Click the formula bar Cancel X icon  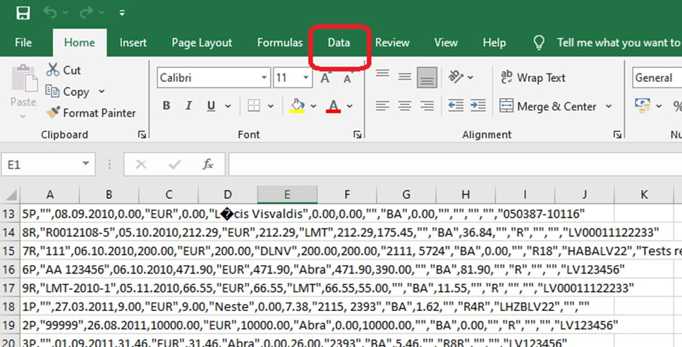(141, 164)
